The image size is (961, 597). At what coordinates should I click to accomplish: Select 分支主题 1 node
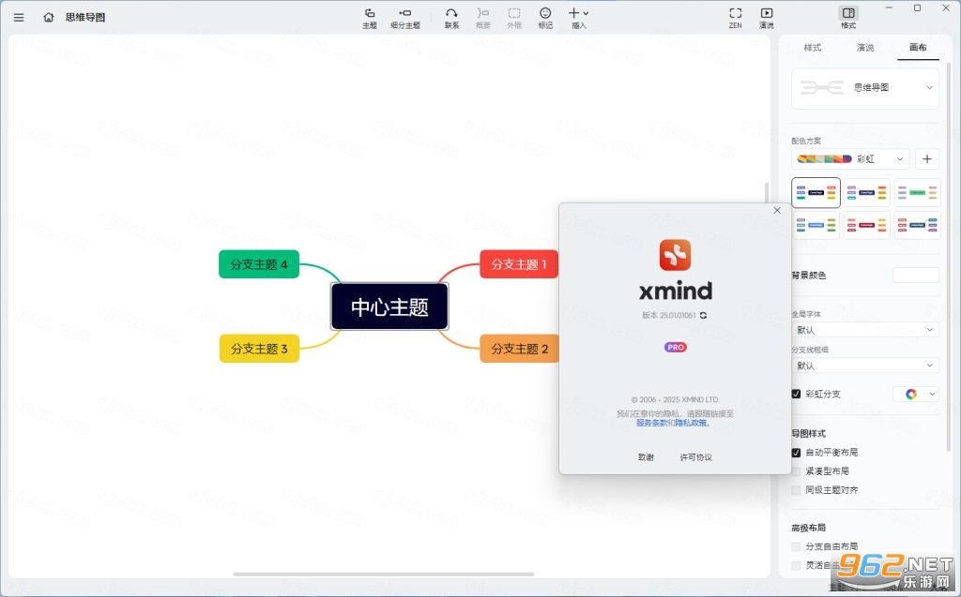(518, 264)
